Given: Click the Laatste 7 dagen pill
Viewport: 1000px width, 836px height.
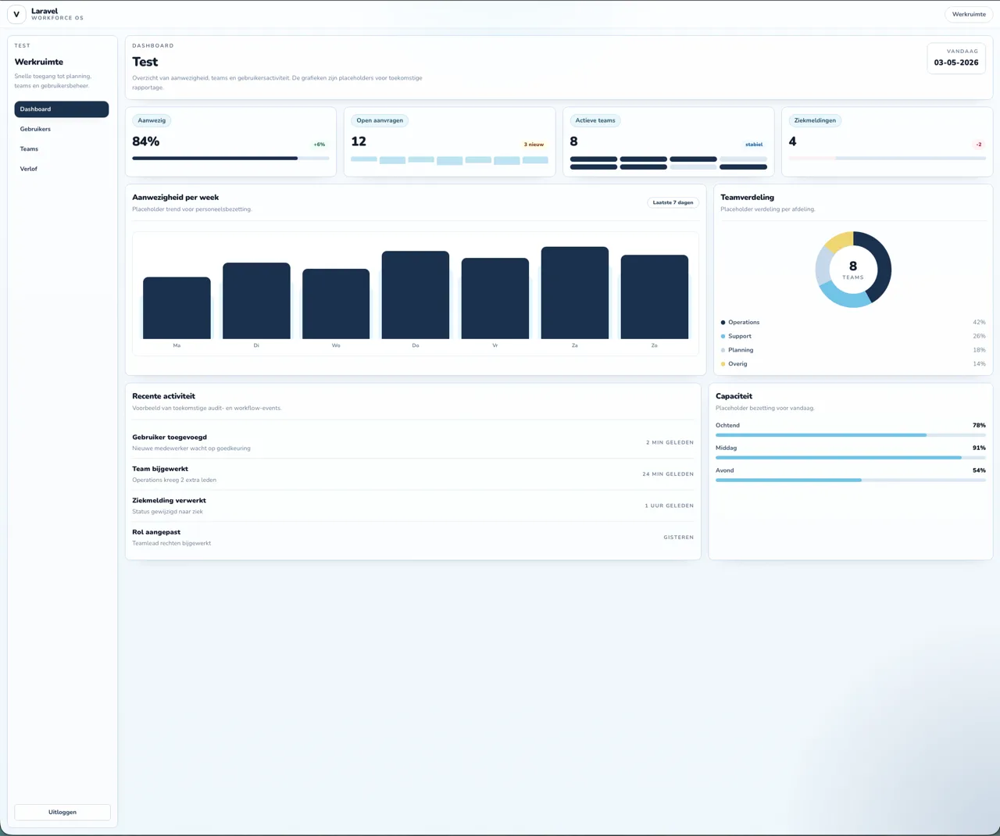Looking at the screenshot, I should coord(673,202).
